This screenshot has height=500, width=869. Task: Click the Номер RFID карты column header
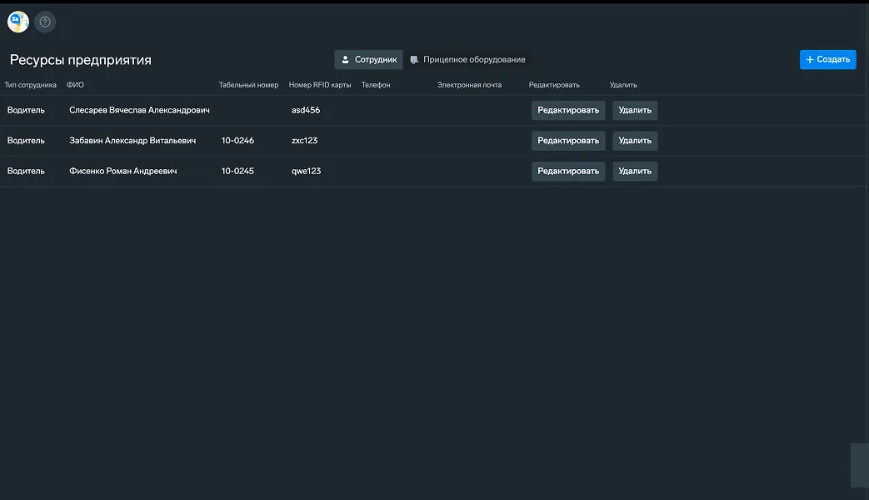tap(320, 85)
